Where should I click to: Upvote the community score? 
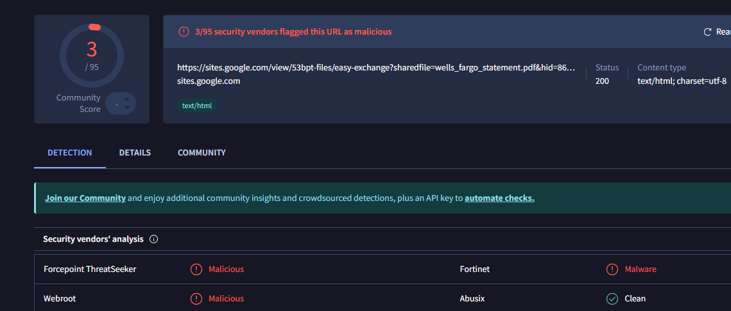point(127,99)
